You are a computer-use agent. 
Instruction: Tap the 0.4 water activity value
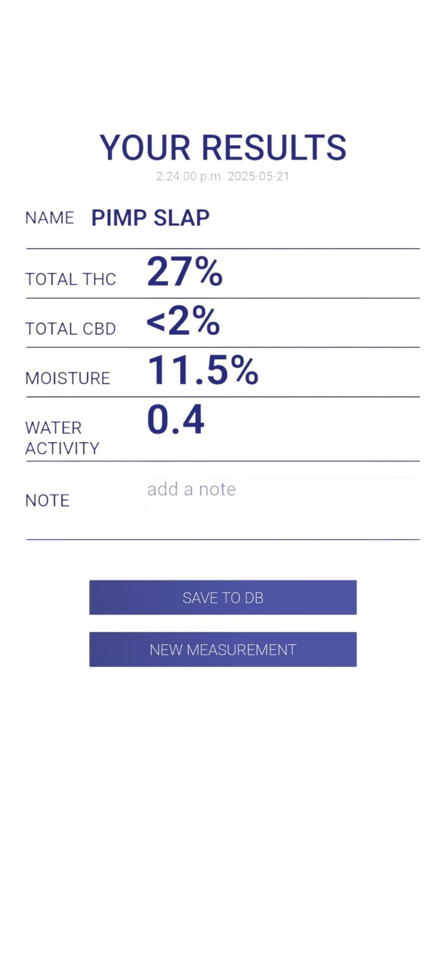pyautogui.click(x=175, y=419)
